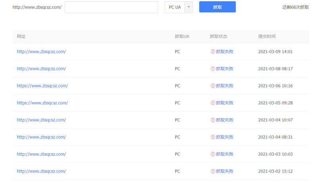Click 抓取失败 status for 2021-03-03 10:03

[x=225, y=154]
